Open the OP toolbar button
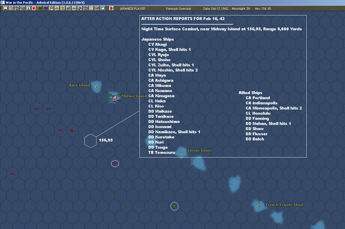Image resolution: width=345 pixels, height=229 pixels. [91, 8]
